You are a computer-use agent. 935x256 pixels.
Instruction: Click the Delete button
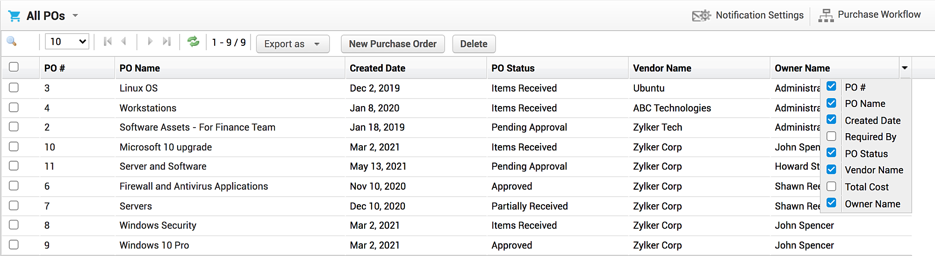coord(474,44)
